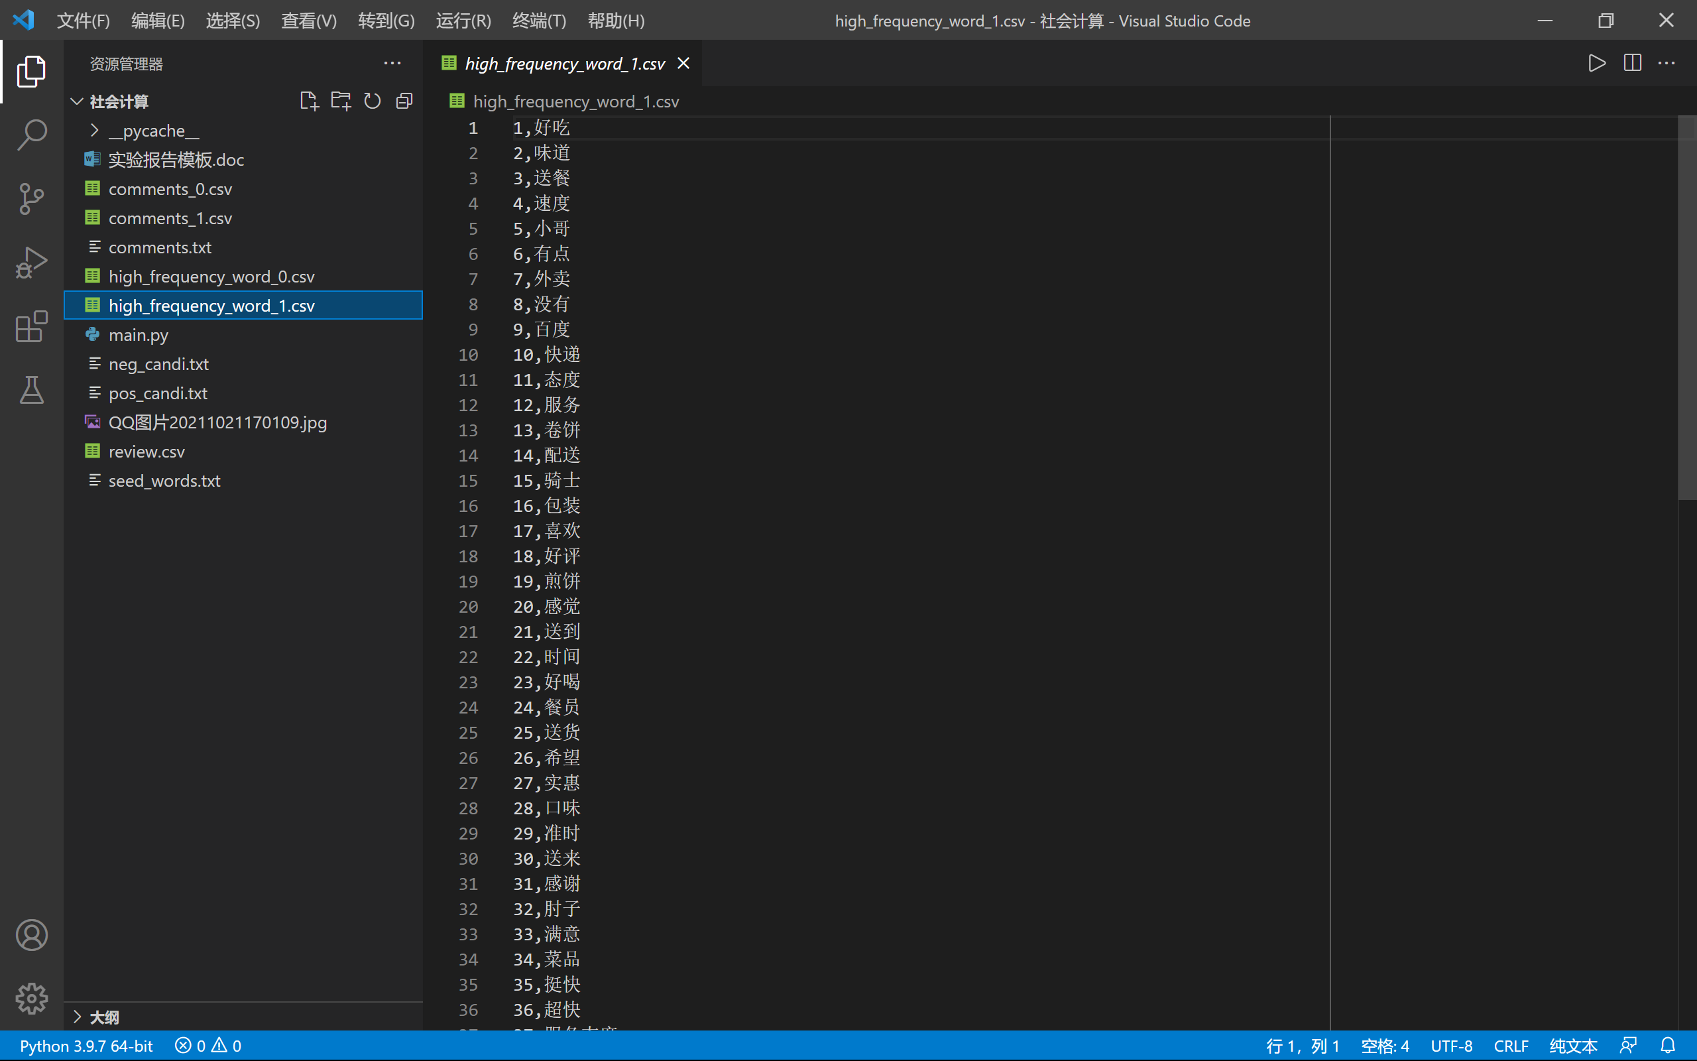Open comments_0.csv in explorer
1697x1061 pixels.
[x=243, y=189]
